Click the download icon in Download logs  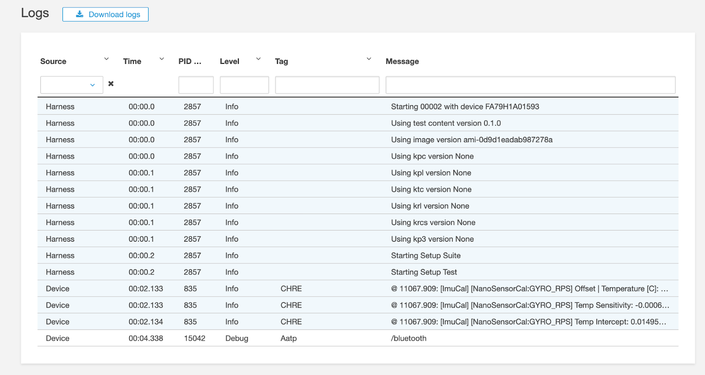pos(80,14)
